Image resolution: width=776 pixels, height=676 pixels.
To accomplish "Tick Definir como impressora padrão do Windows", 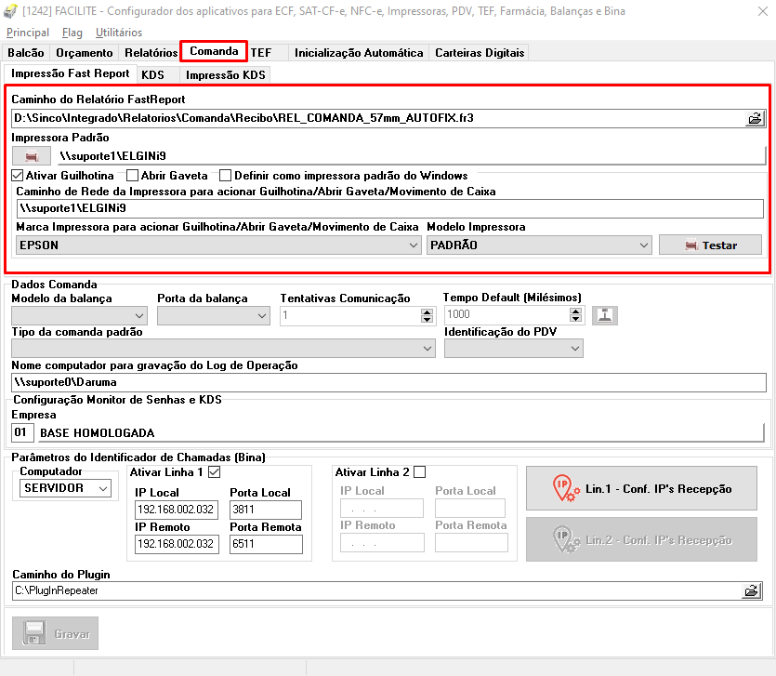I will click(225, 176).
